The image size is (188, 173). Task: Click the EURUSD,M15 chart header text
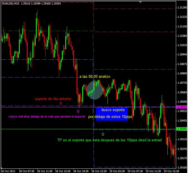32,4
